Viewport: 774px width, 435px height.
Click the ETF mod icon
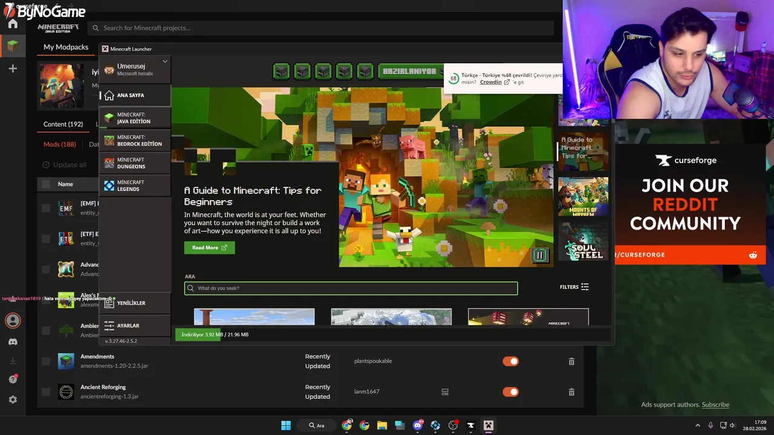(66, 239)
